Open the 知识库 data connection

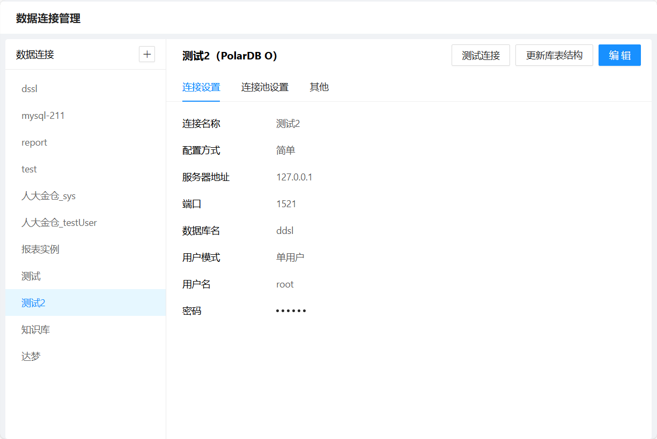35,330
